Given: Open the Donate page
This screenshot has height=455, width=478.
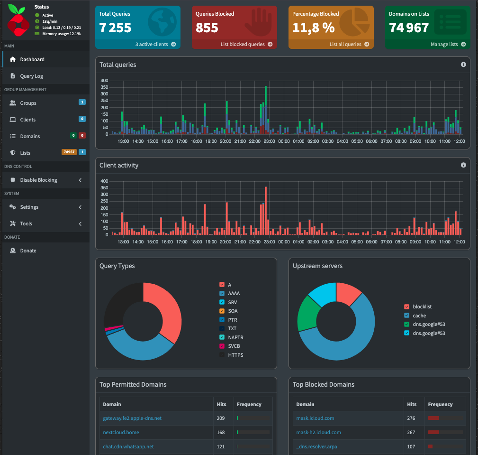Looking at the screenshot, I should point(46,251).
